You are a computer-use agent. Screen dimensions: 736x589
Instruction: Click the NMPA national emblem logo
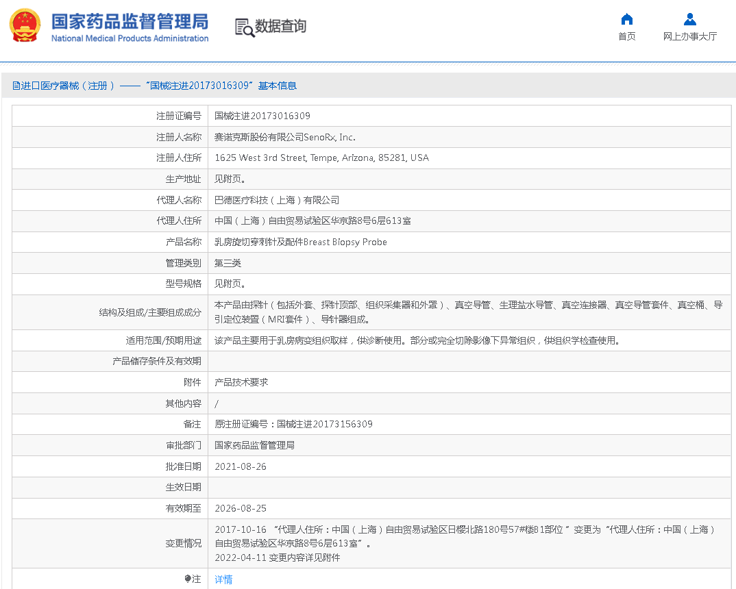(x=25, y=26)
